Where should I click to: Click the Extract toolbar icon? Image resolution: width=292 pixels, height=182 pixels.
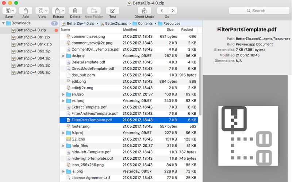57,11
